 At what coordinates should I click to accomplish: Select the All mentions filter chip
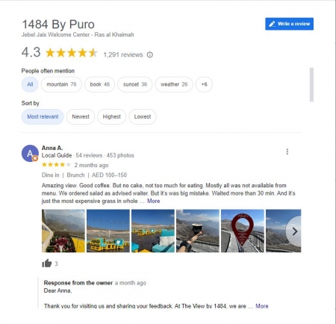(30, 84)
